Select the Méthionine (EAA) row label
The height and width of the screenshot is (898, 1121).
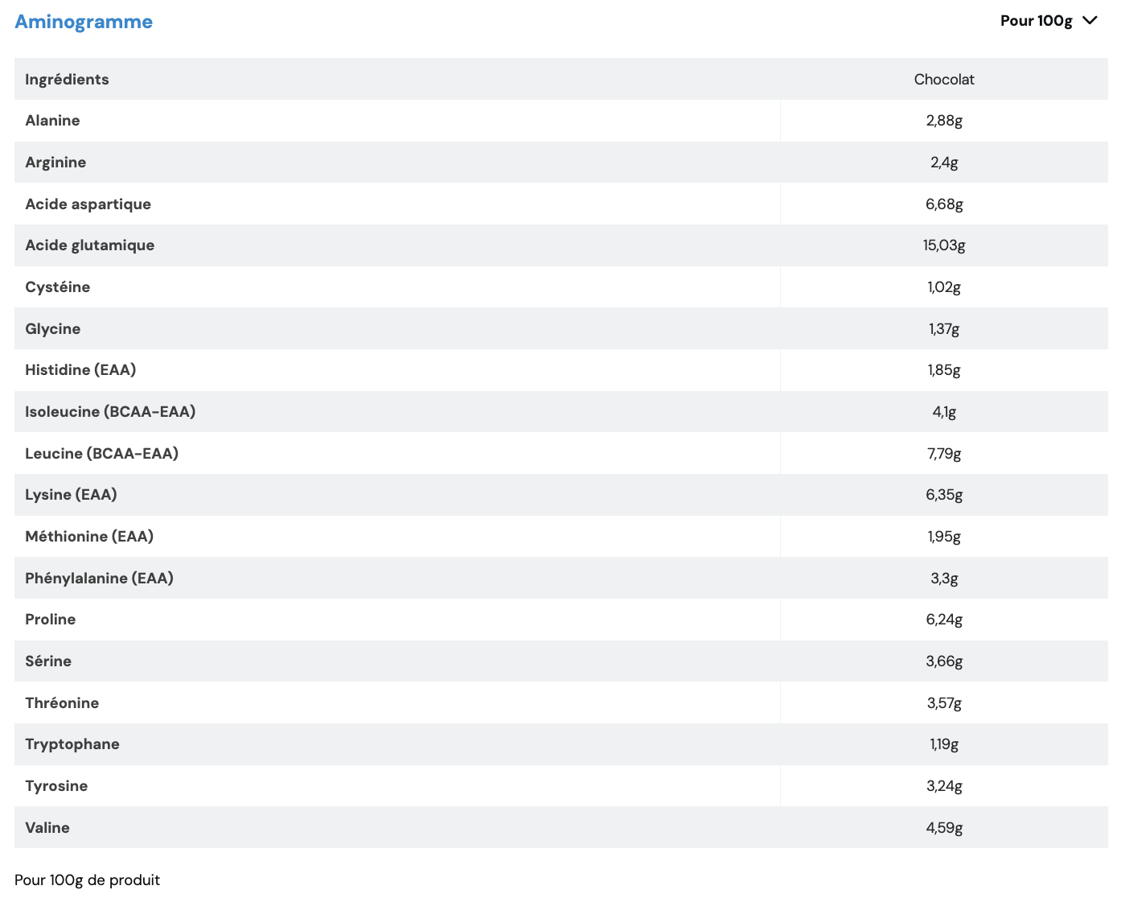tap(89, 537)
